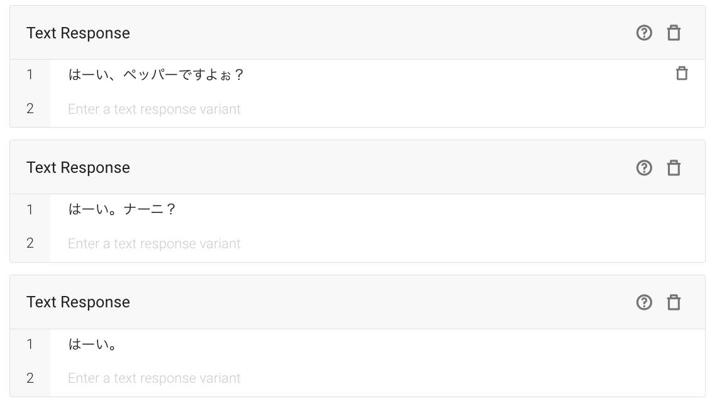Select row number 2 in the bottom block
717x406 pixels.
pos(30,378)
